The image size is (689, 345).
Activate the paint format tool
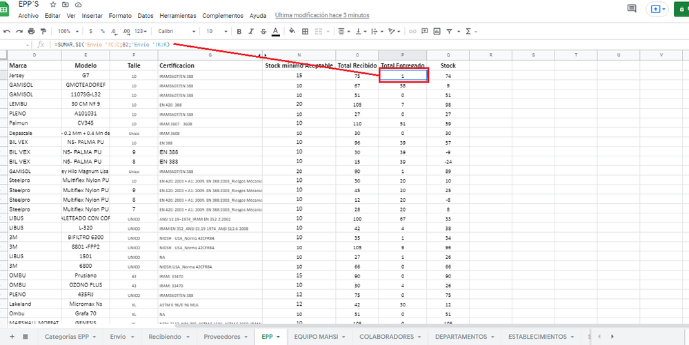(x=43, y=31)
